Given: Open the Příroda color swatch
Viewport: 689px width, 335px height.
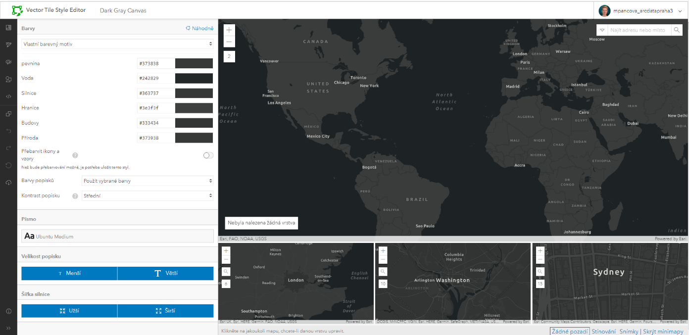Looking at the screenshot, I should click(194, 138).
